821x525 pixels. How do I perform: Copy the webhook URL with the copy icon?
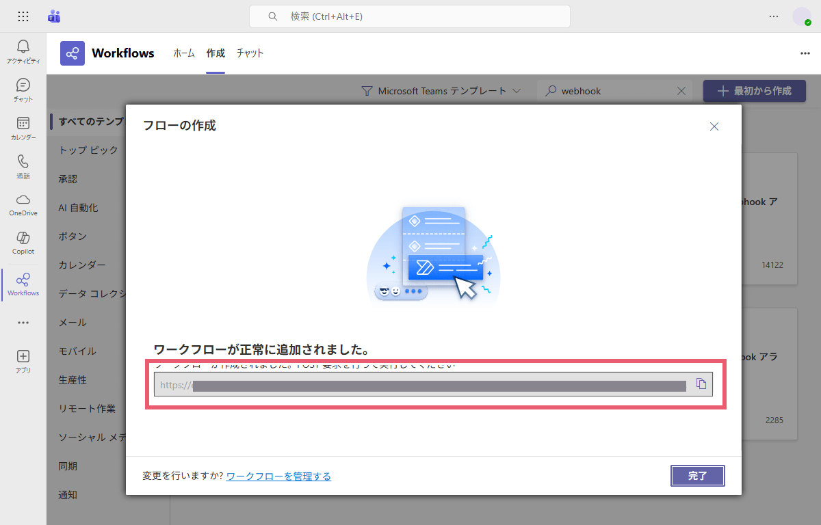(x=701, y=384)
